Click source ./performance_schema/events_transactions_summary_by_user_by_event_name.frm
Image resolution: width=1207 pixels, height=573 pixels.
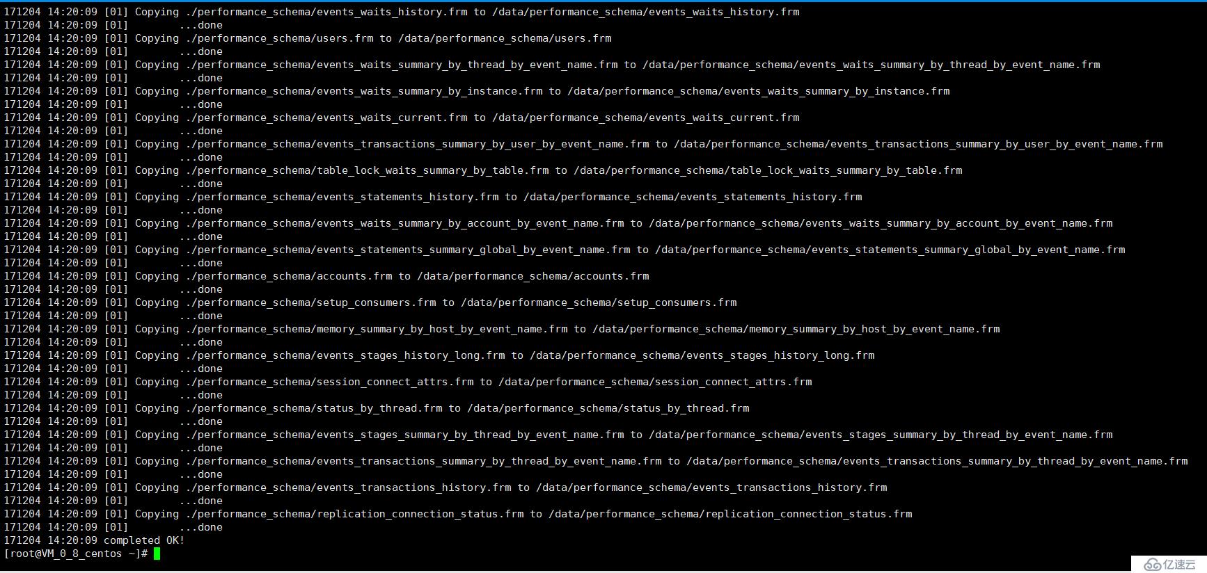pos(417,144)
